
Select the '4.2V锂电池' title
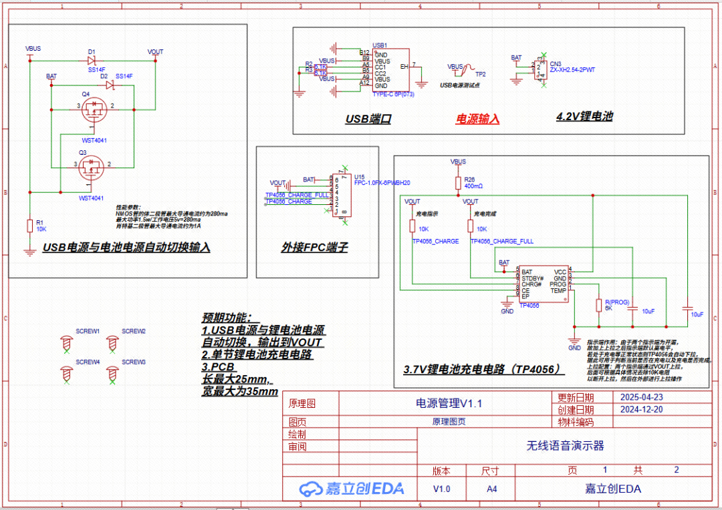point(584,116)
